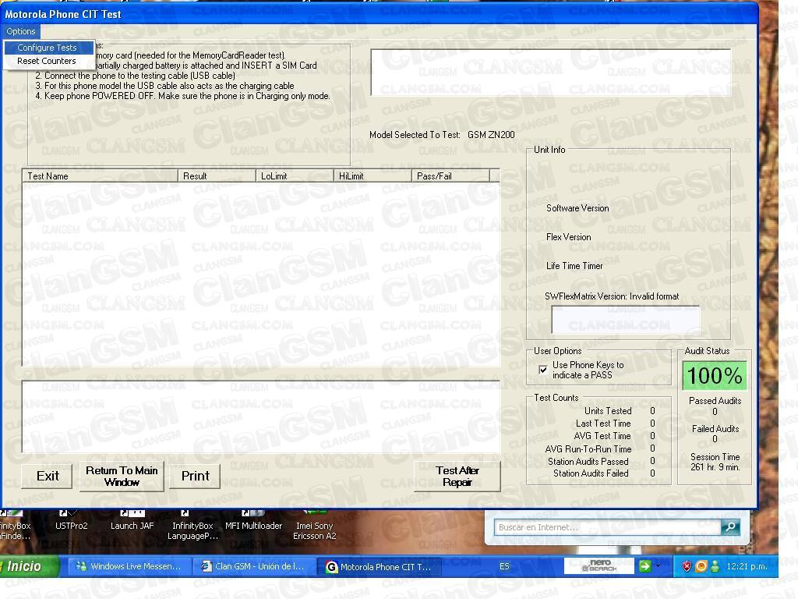
Task: Click the AVG Run-To-Run Time label
Action: tap(588, 449)
